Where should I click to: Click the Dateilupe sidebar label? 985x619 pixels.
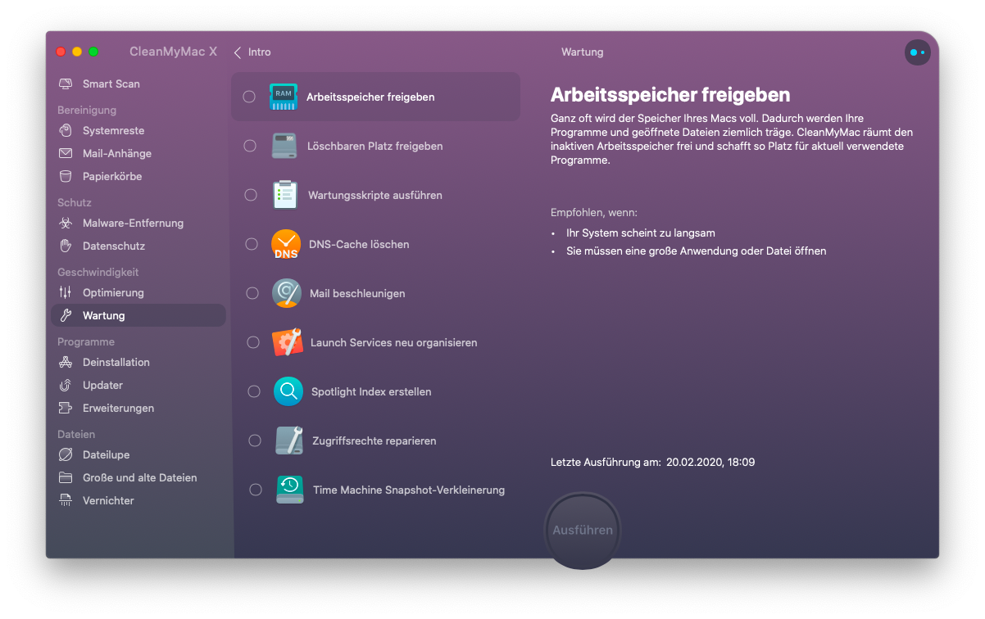click(x=107, y=454)
